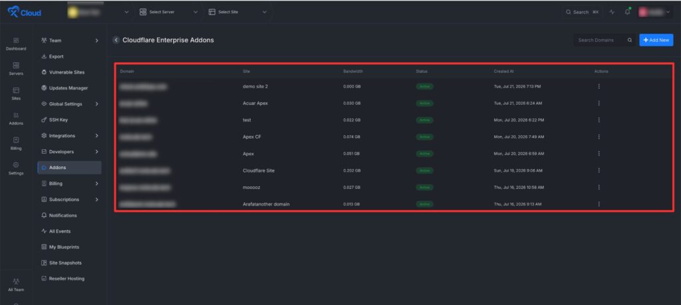Click the Status column header
This screenshot has width=681, height=305.
[422, 71]
